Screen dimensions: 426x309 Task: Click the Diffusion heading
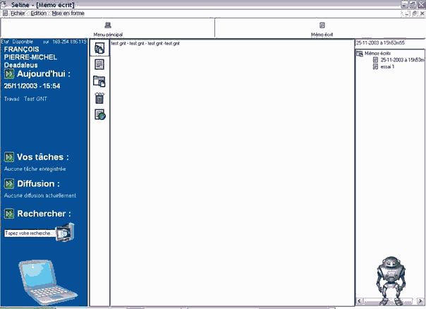[x=38, y=183]
